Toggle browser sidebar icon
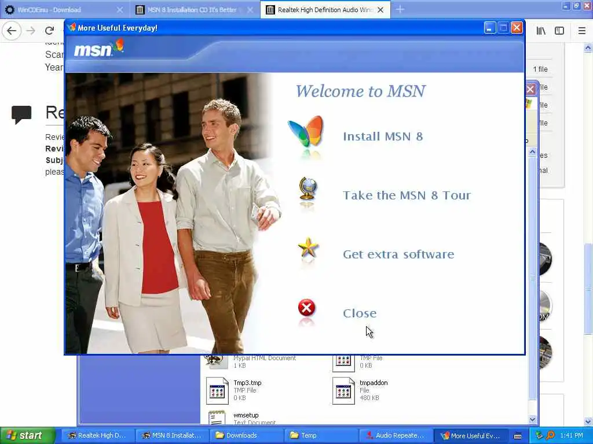The width and height of the screenshot is (593, 444). pyautogui.click(x=559, y=31)
